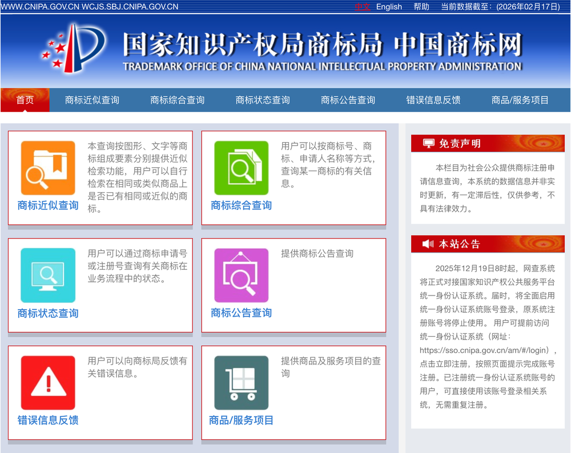Screen dimensions: 571x453
Task: Click the CNIPA logo emblem in header
Action: (x=74, y=48)
